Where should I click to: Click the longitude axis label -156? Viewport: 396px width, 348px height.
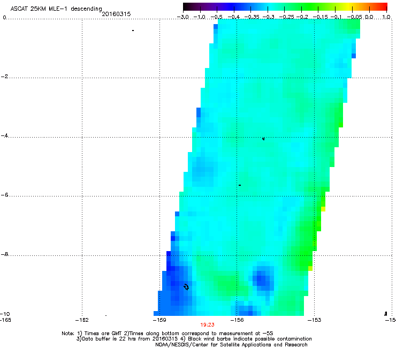[237, 320]
